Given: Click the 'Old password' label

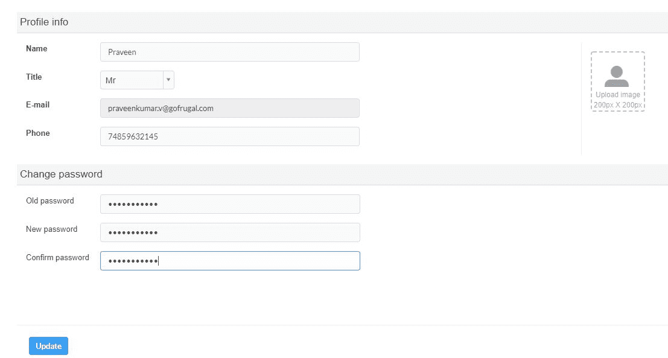Looking at the screenshot, I should pyautogui.click(x=49, y=201).
